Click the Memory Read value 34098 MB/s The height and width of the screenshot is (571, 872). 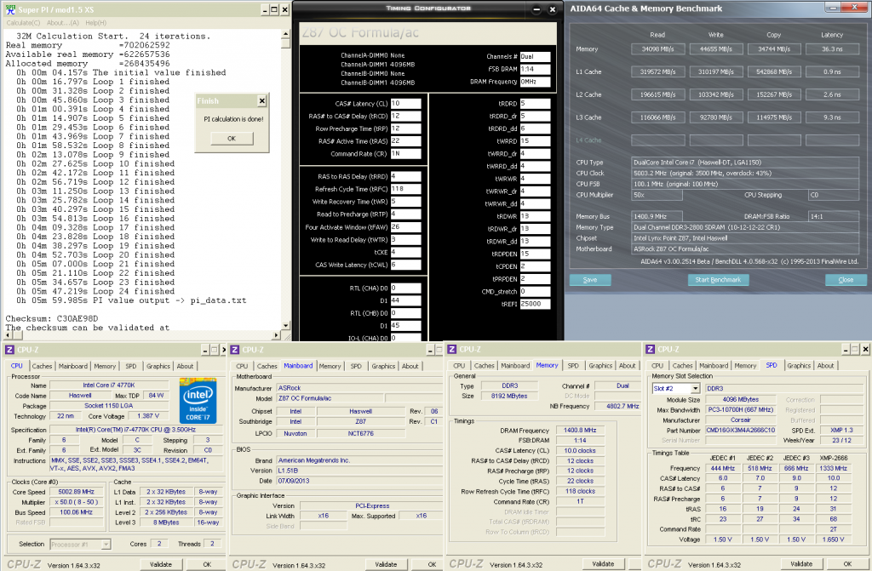point(657,49)
